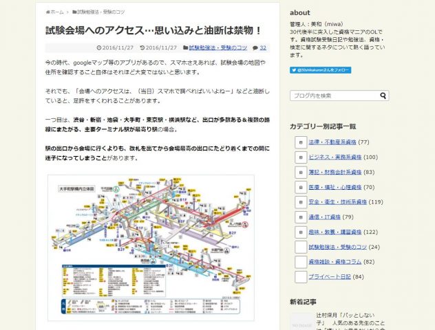Click the カテゴリー別記事一覧 heading

click(x=323, y=126)
